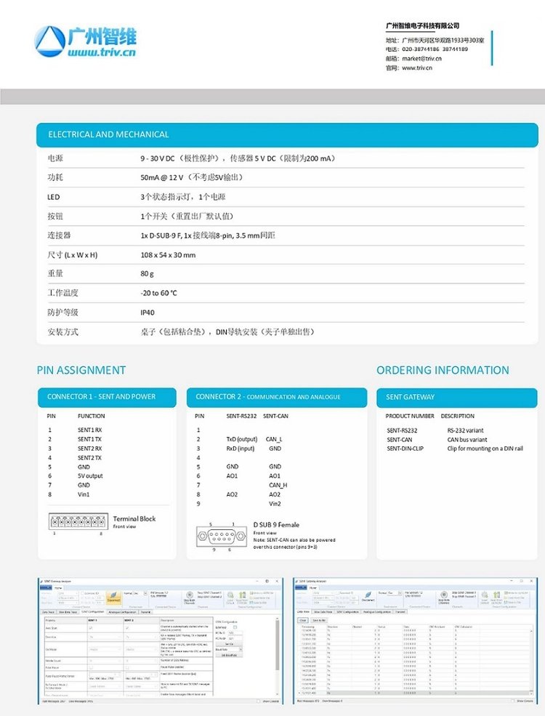This screenshot has width=545, height=716.
Task: Click Read from EEPROM icon in Data Trace screenshot
Action: [496, 598]
